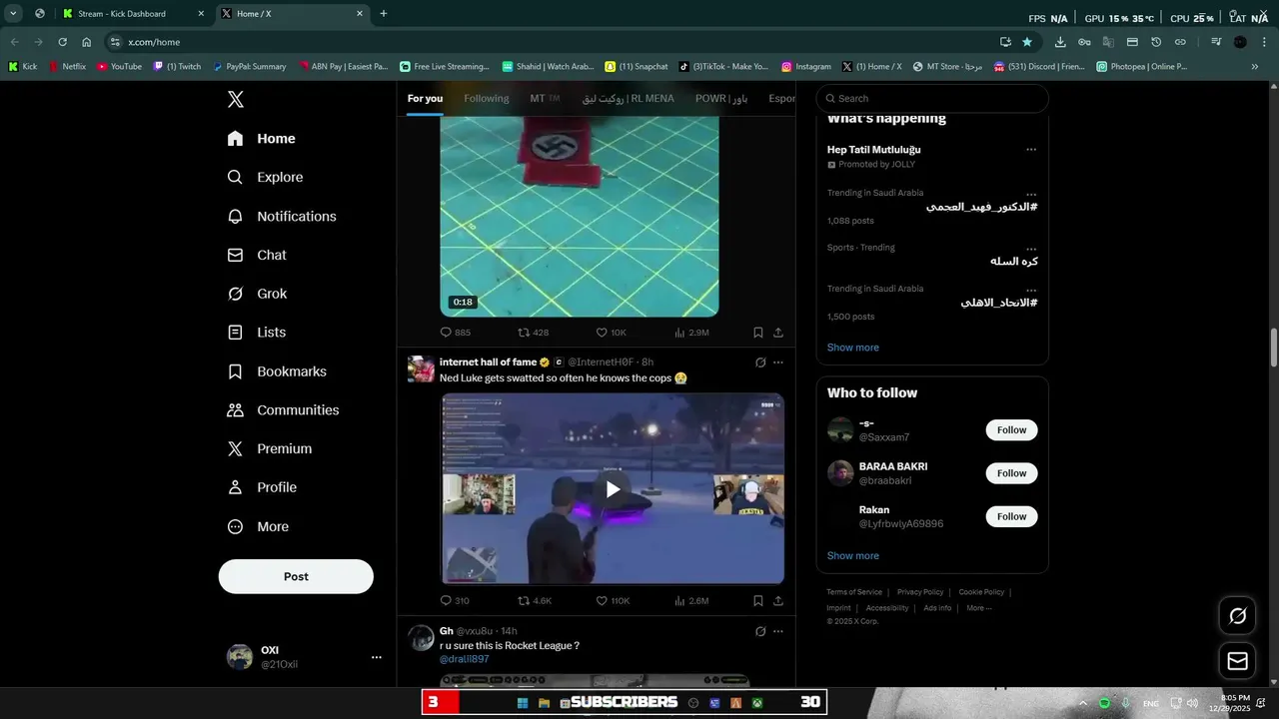
Task: Open the floating messages button
Action: (x=1238, y=661)
